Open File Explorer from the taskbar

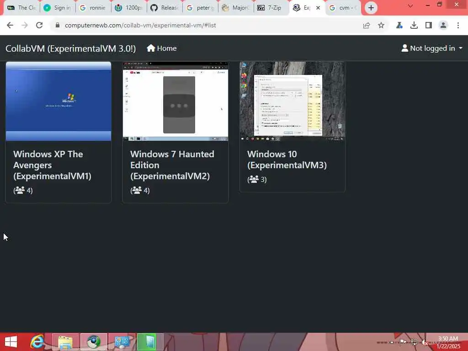[x=65, y=342]
